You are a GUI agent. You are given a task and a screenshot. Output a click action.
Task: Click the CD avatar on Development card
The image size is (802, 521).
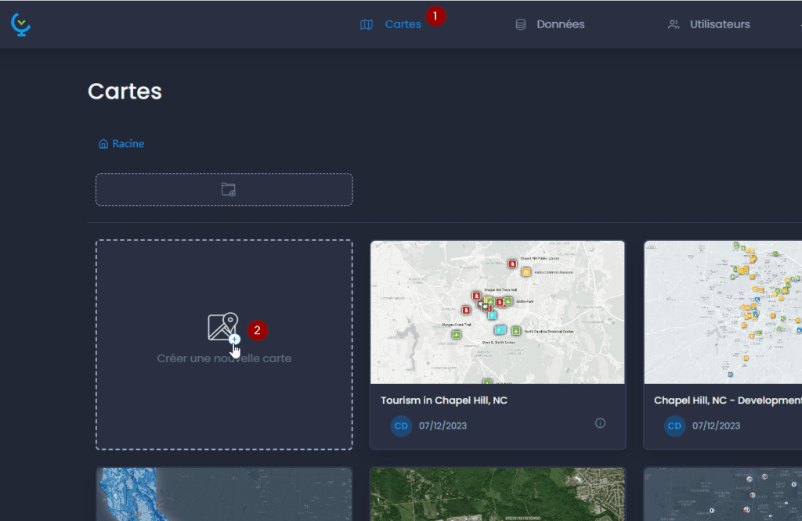pos(674,426)
